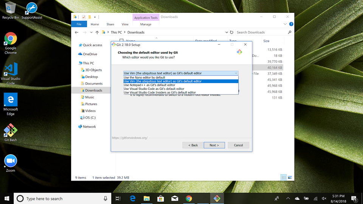Open the Wi-Fi network tray icon
The height and width of the screenshot is (204, 363).
point(315,198)
